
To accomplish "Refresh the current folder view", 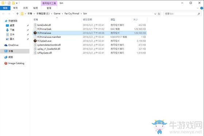I will (159, 14).
